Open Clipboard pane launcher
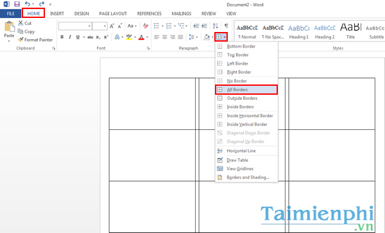385x233 pixels. [53, 49]
